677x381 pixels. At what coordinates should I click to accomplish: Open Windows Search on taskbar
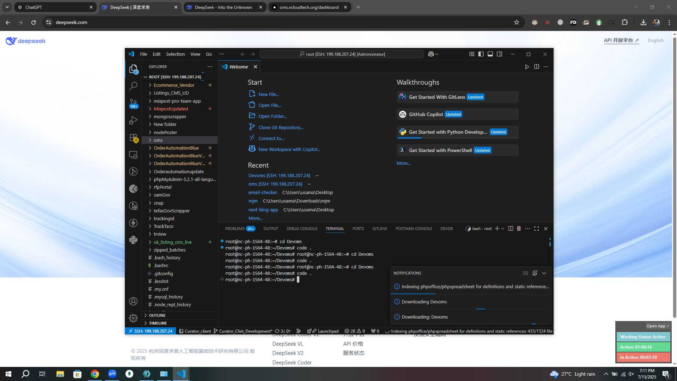pyautogui.click(x=25, y=374)
